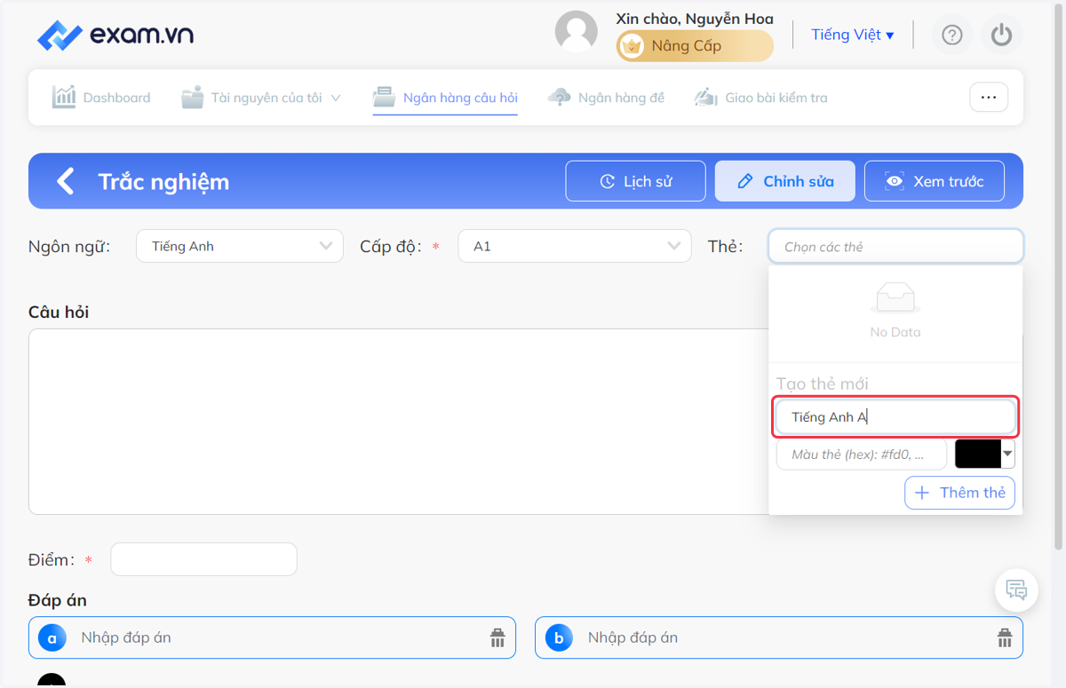Screen dimensions: 1066x688
Task: Click the No Data empty inbox icon
Action: tap(895, 298)
